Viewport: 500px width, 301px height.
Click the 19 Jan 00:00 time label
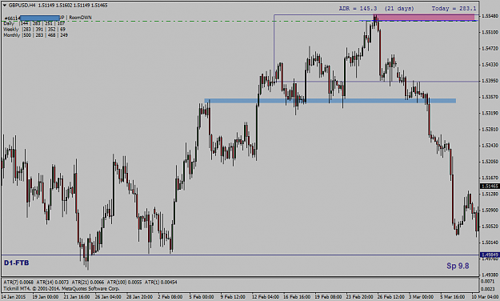pos(45,297)
